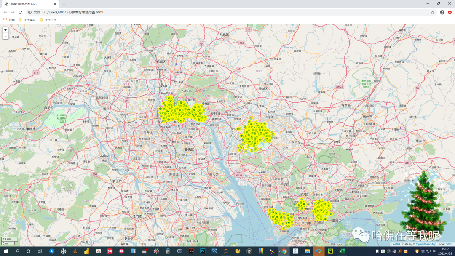Switch to Chrome in the taskbar
The width and height of the screenshot is (455, 256).
click(x=284, y=251)
